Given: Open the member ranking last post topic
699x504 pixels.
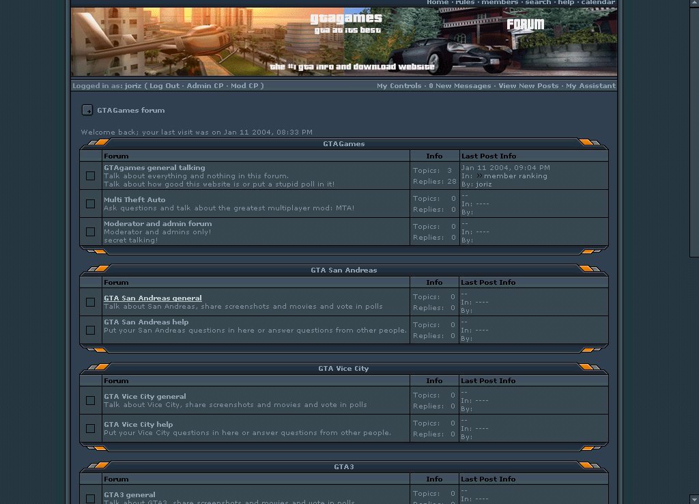Looking at the screenshot, I should pos(515,176).
